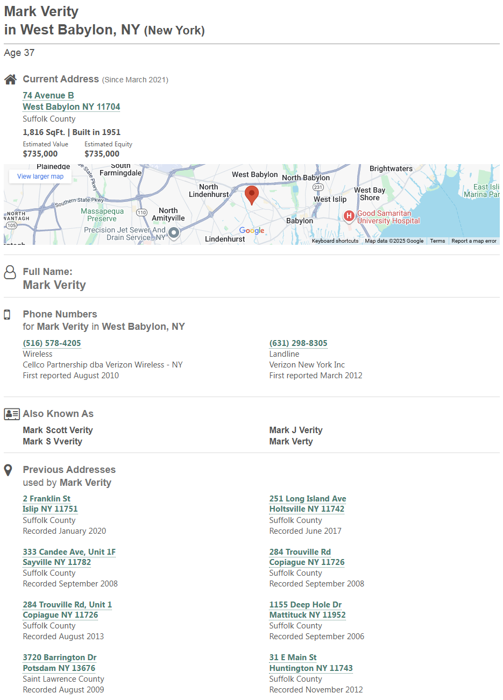This screenshot has height=700, width=503.
Task: Open phone number (516) 578-4205
Action: [52, 343]
